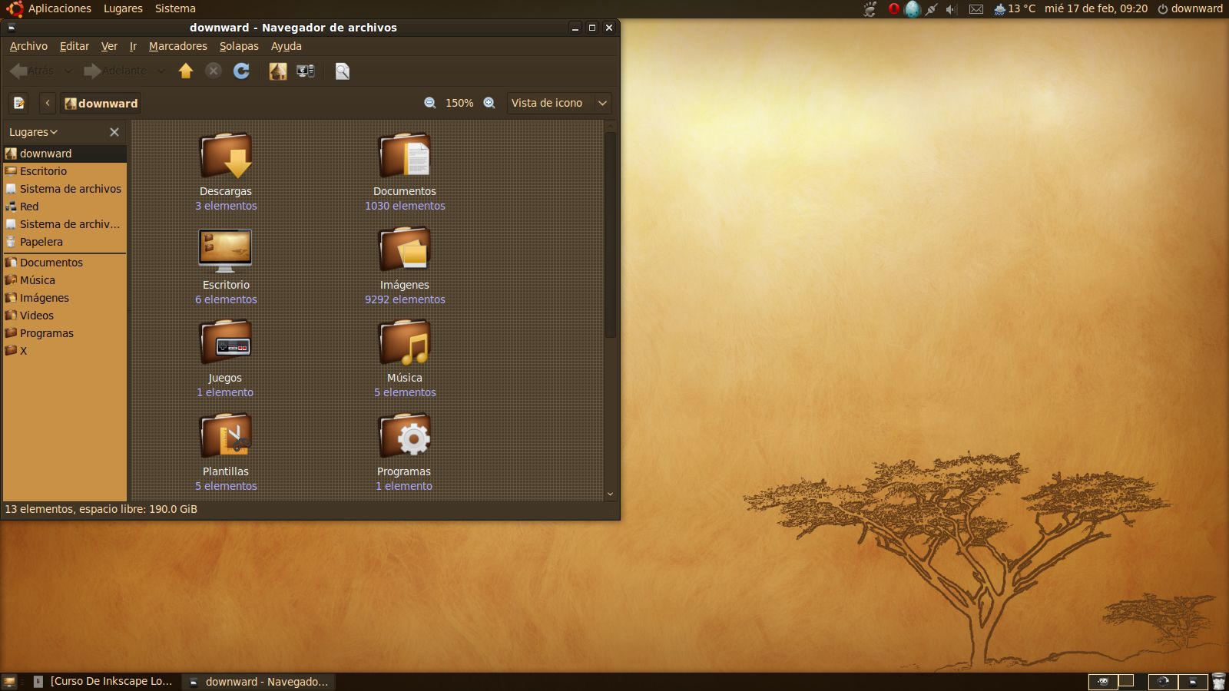
Task: Click the show desktop panel button
Action: [9, 681]
